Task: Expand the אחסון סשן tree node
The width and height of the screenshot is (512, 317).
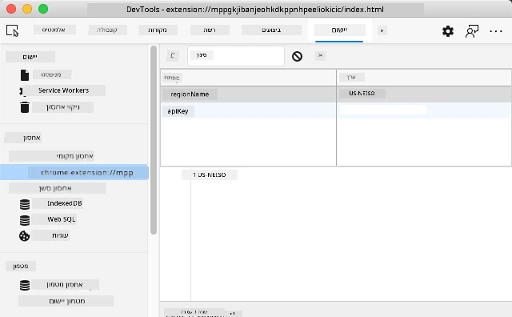Action: 57,188
